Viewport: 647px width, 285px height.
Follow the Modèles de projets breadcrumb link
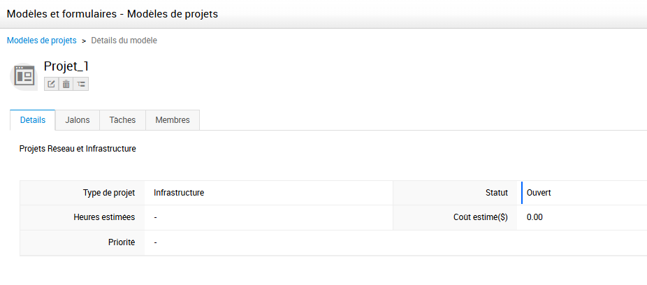click(42, 41)
